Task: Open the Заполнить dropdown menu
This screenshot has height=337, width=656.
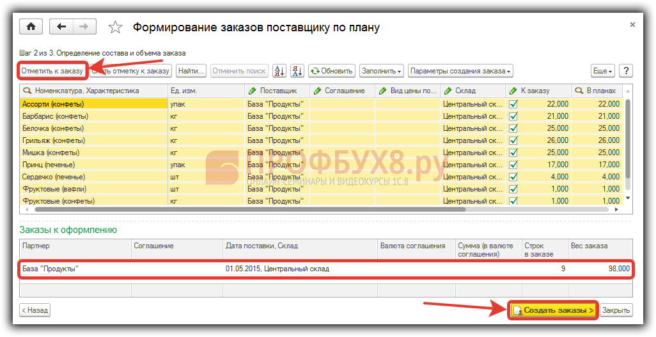Action: point(381,71)
